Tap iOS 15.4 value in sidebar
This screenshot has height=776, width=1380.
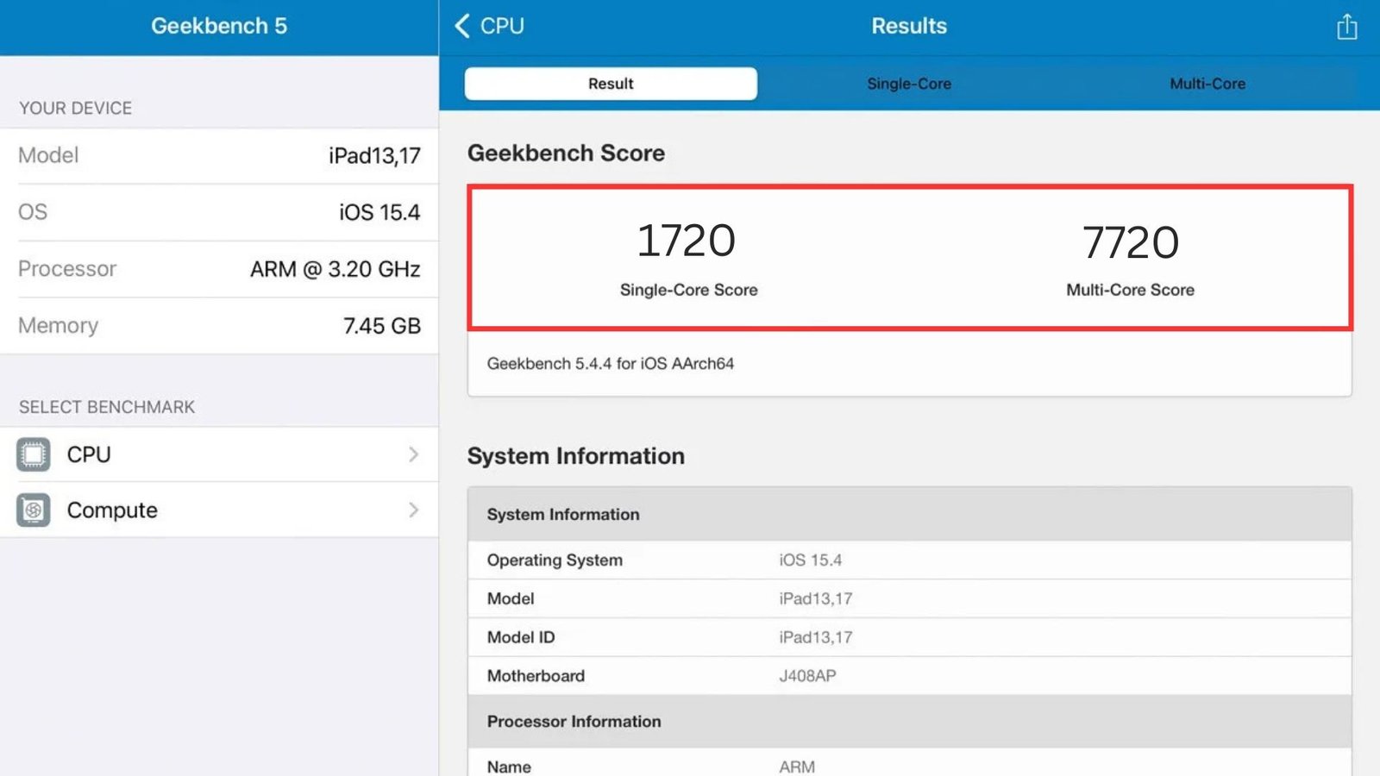point(379,212)
